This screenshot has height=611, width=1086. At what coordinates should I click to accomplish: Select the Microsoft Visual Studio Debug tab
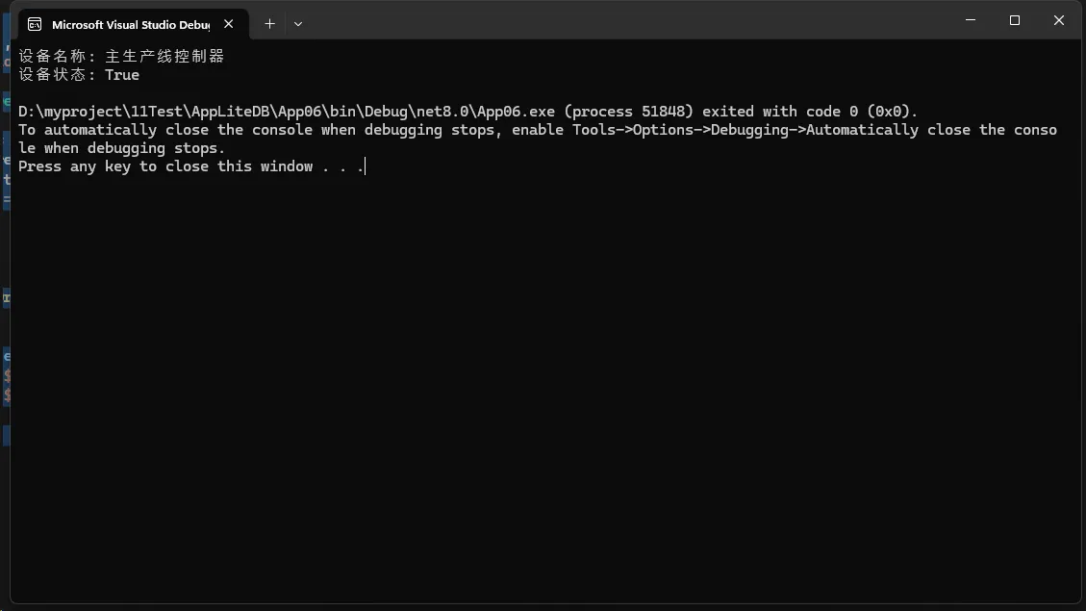point(130,24)
